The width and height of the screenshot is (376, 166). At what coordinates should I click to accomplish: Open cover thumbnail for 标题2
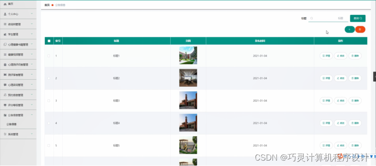coord(188,78)
